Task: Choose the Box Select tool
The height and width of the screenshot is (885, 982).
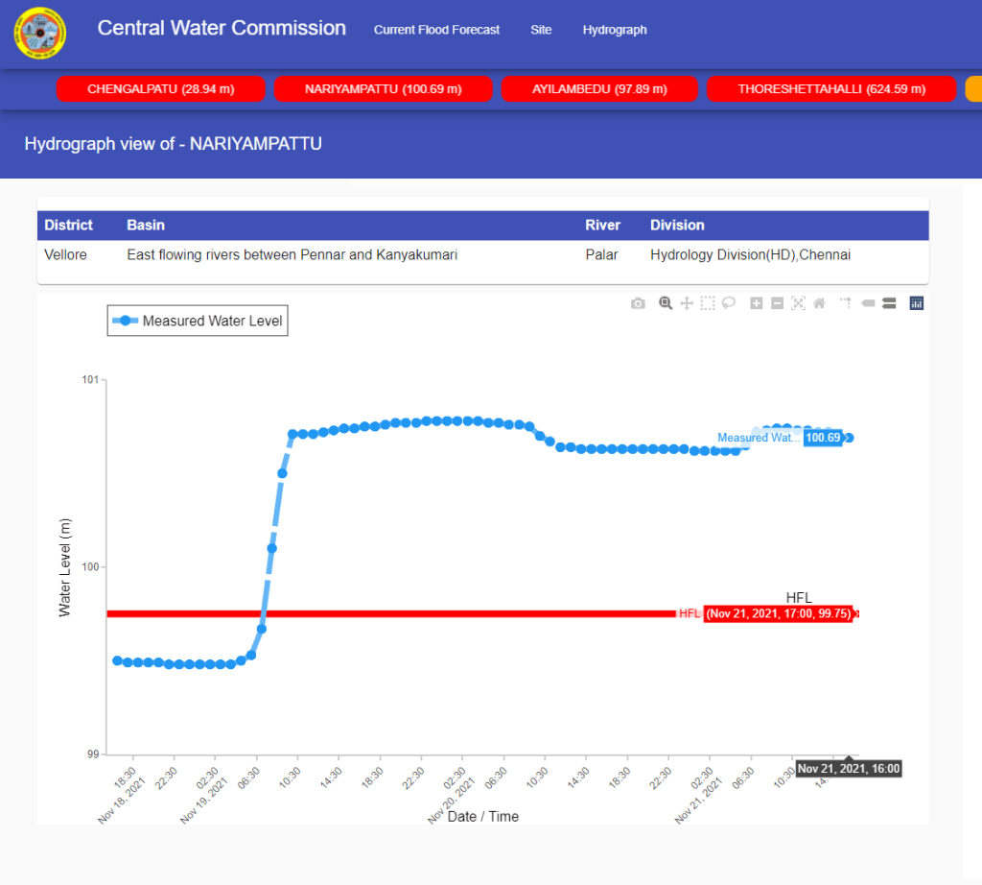Action: pos(708,303)
